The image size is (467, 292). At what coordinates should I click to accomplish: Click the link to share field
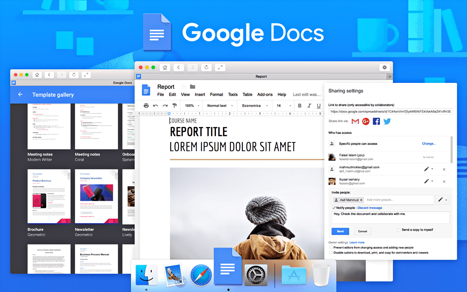(x=390, y=111)
